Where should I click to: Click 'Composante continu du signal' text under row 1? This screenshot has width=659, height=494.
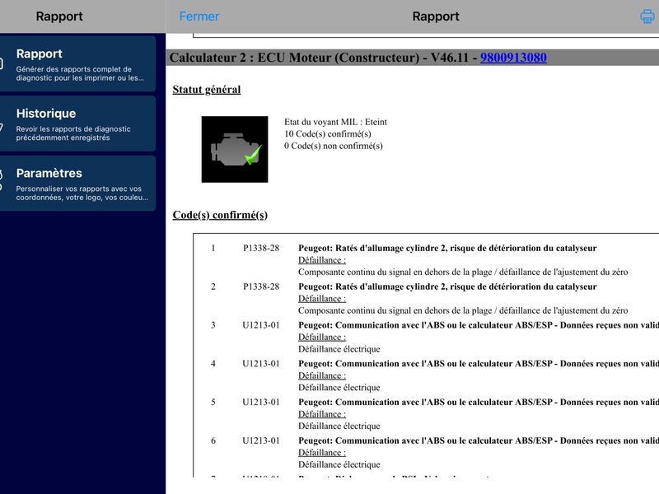(x=463, y=273)
